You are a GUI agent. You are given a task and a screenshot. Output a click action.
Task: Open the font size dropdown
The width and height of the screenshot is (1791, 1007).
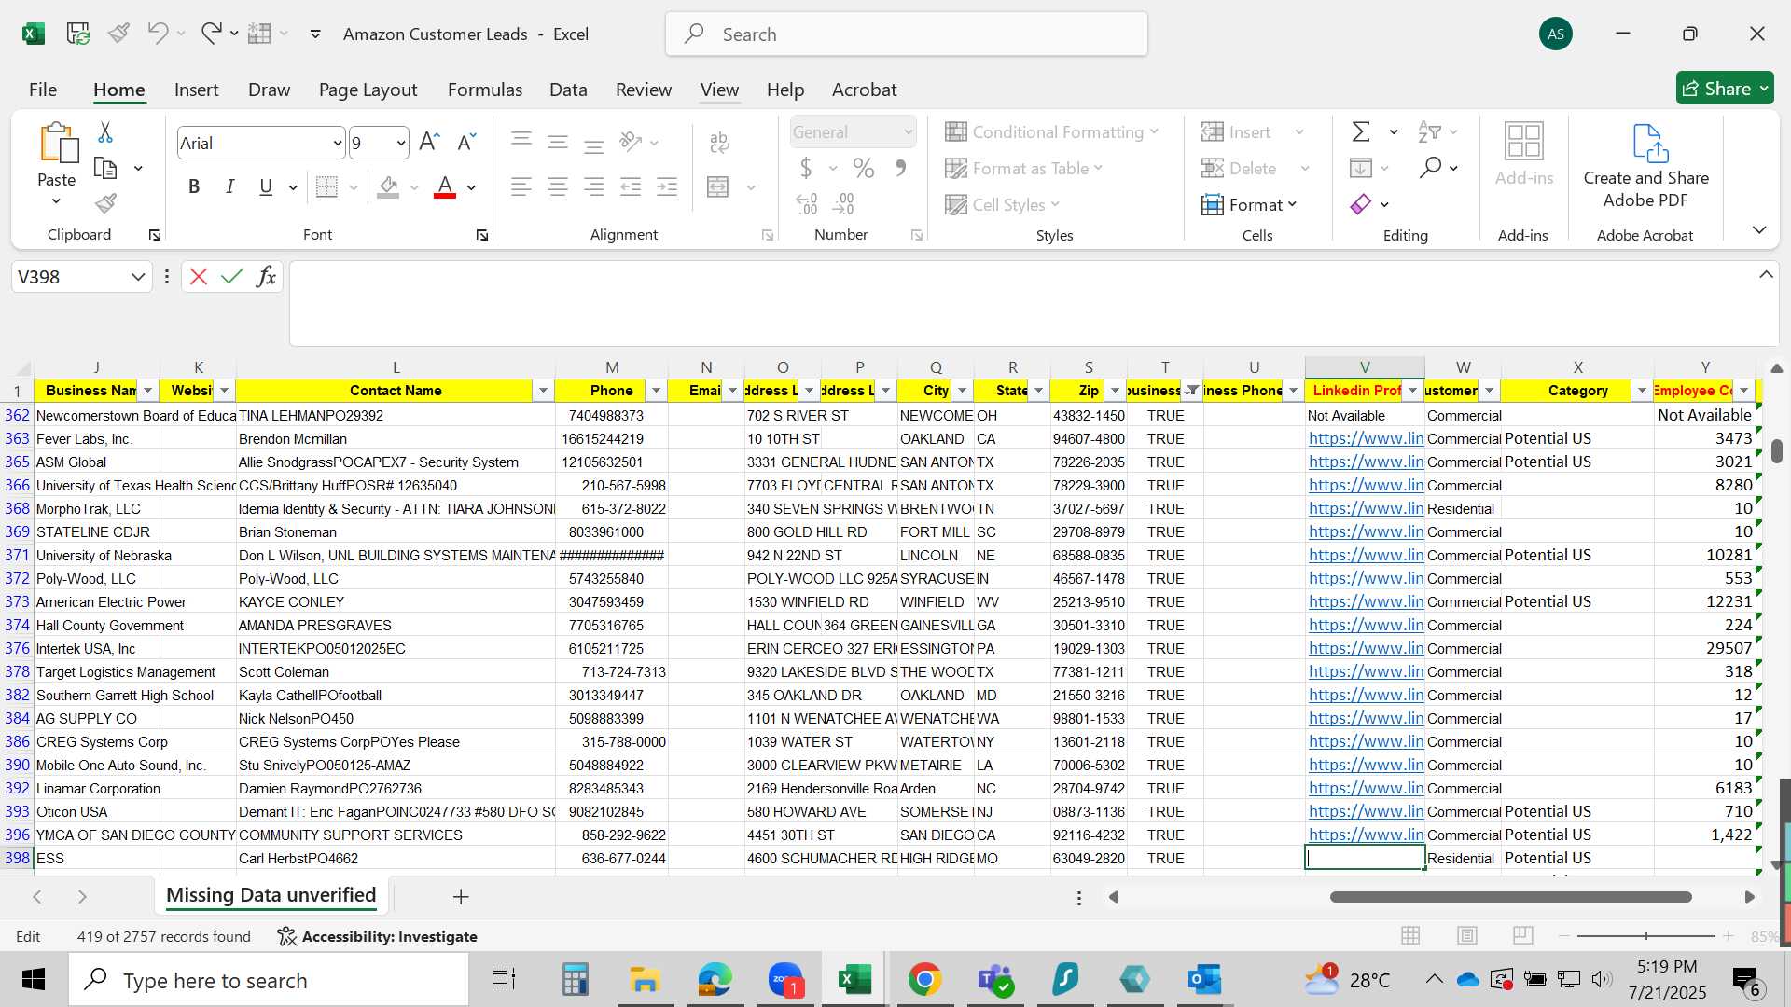pyautogui.click(x=401, y=143)
